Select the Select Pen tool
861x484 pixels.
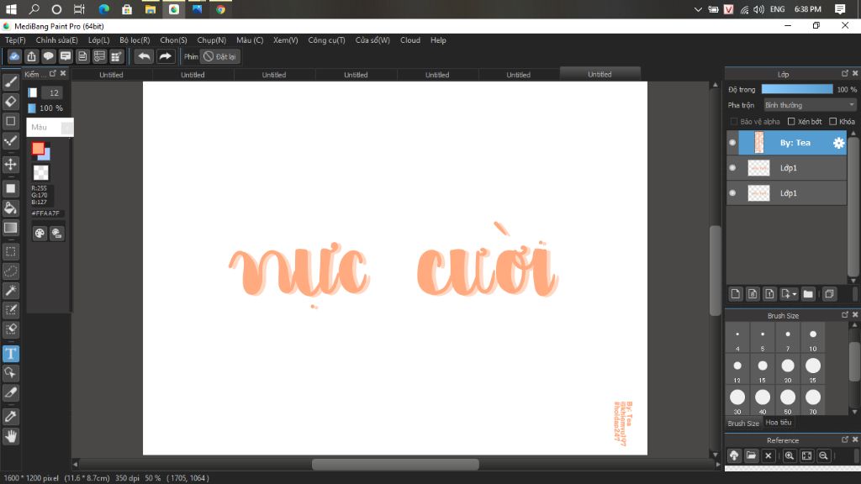tap(10, 310)
